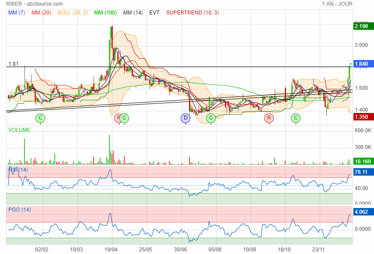Click the 10/09 date label

pos(249,250)
